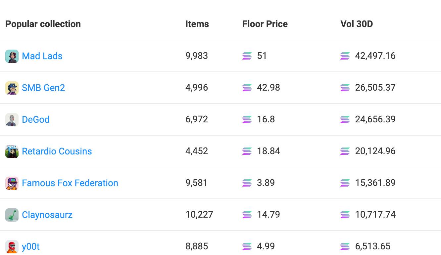
Task: Select the floor price value 18.84
Action: [269, 151]
